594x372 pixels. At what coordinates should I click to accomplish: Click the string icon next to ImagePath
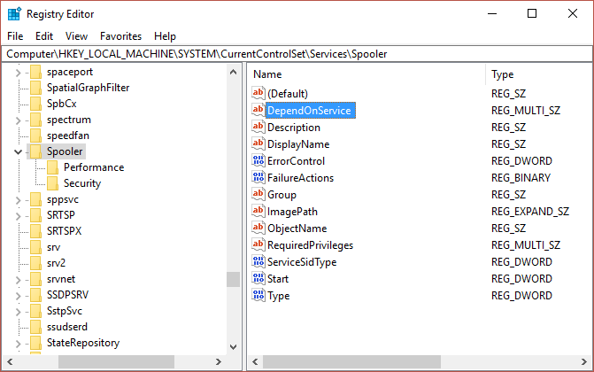258,212
